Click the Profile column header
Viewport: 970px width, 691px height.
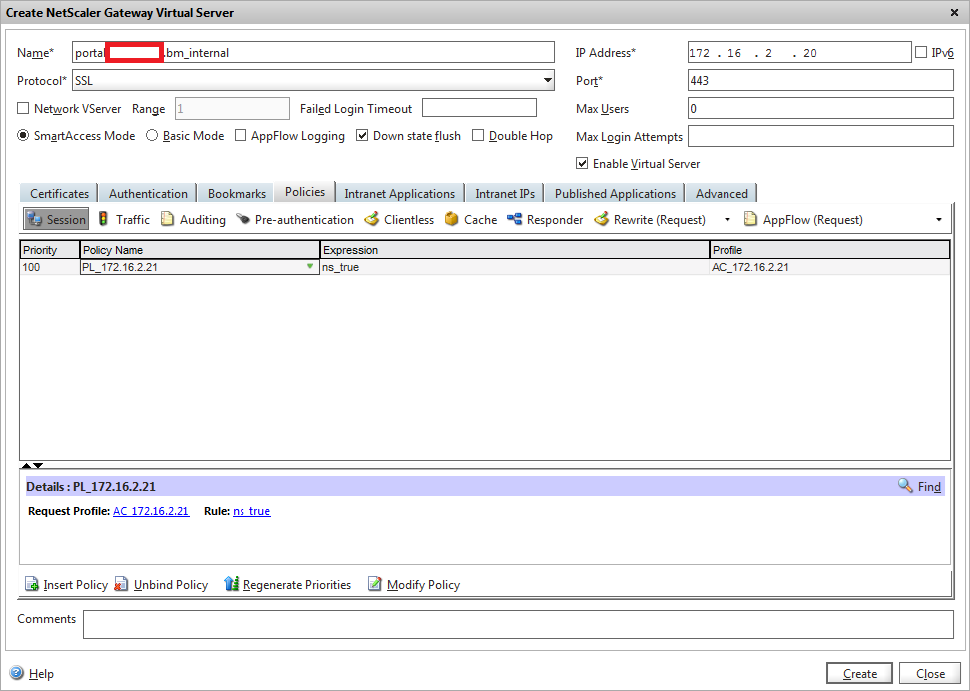(x=829, y=250)
